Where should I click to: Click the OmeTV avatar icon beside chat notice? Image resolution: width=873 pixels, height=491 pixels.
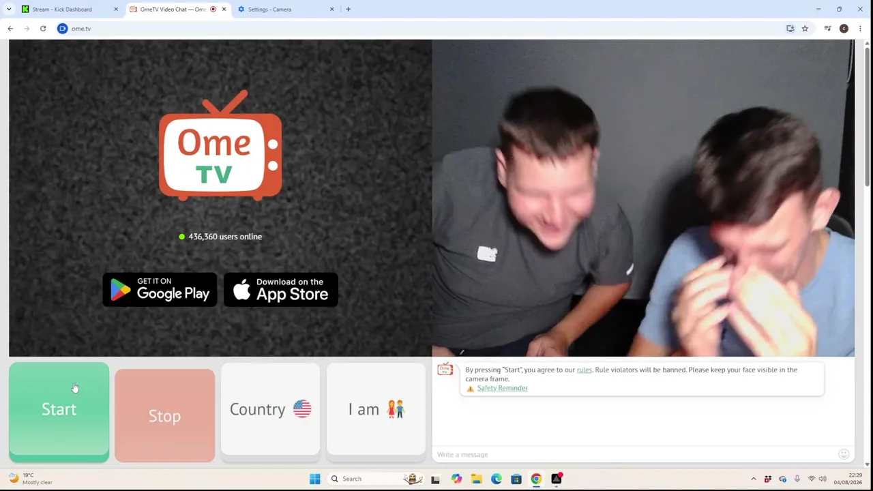445,370
